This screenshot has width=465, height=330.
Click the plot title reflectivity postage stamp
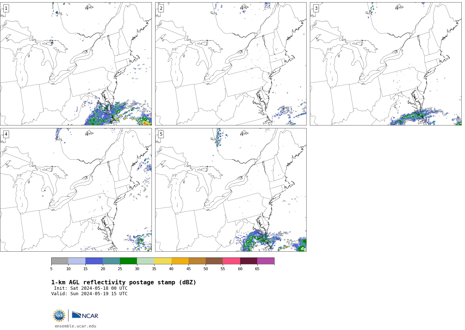pos(124,282)
